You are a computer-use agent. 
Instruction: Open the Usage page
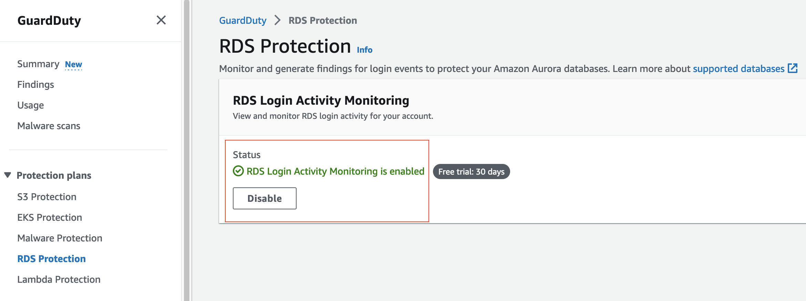click(x=31, y=105)
